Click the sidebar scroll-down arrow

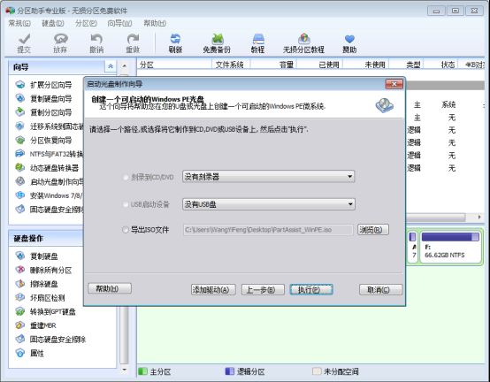(x=124, y=370)
